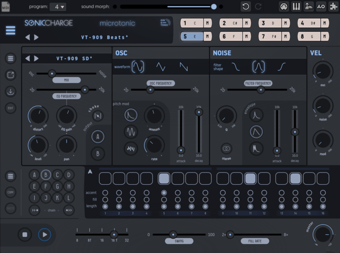Screen dimensions: 340x253
Task: Open the MIDI connector settings icon
Action: coord(283,7)
